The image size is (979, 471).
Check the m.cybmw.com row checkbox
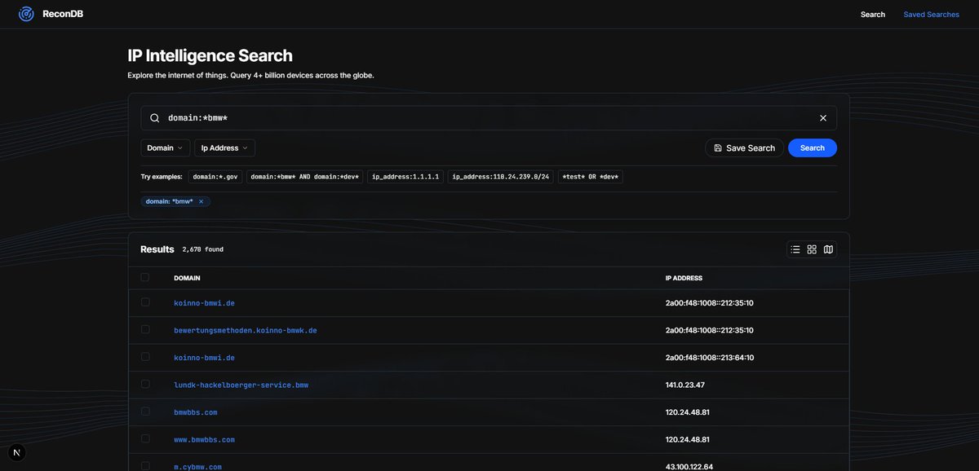pyautogui.click(x=145, y=466)
